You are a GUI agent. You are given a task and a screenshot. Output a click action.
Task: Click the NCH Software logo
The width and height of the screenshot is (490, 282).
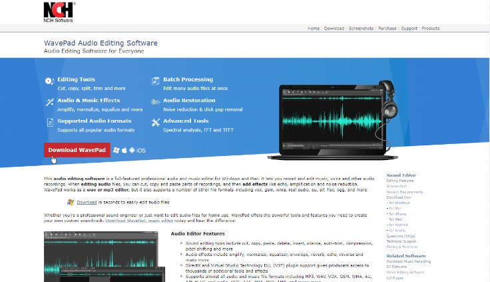(59, 11)
